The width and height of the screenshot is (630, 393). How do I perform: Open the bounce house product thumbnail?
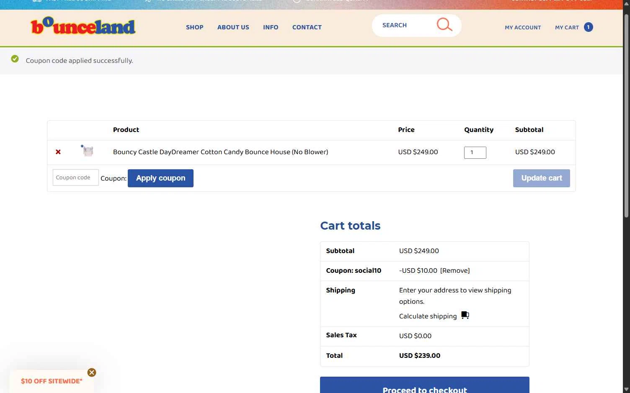point(88,151)
